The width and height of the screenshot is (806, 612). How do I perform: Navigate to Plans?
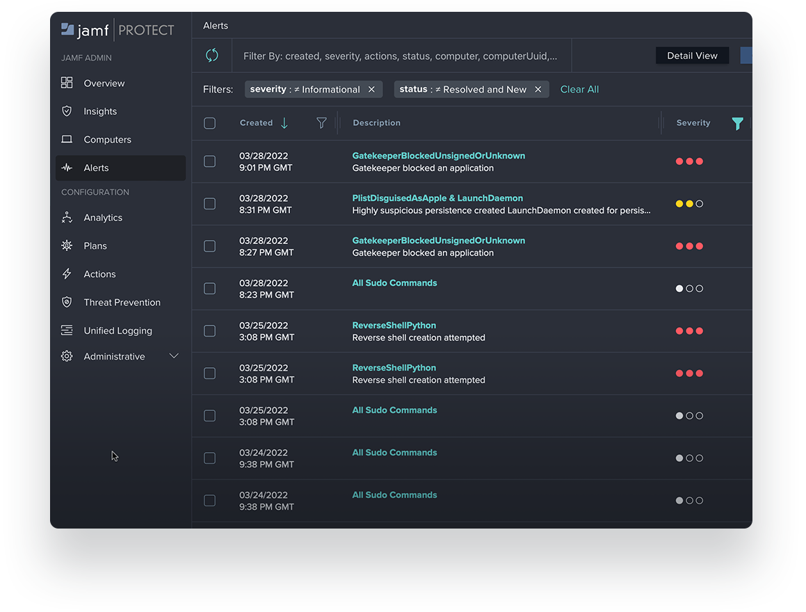tap(95, 246)
